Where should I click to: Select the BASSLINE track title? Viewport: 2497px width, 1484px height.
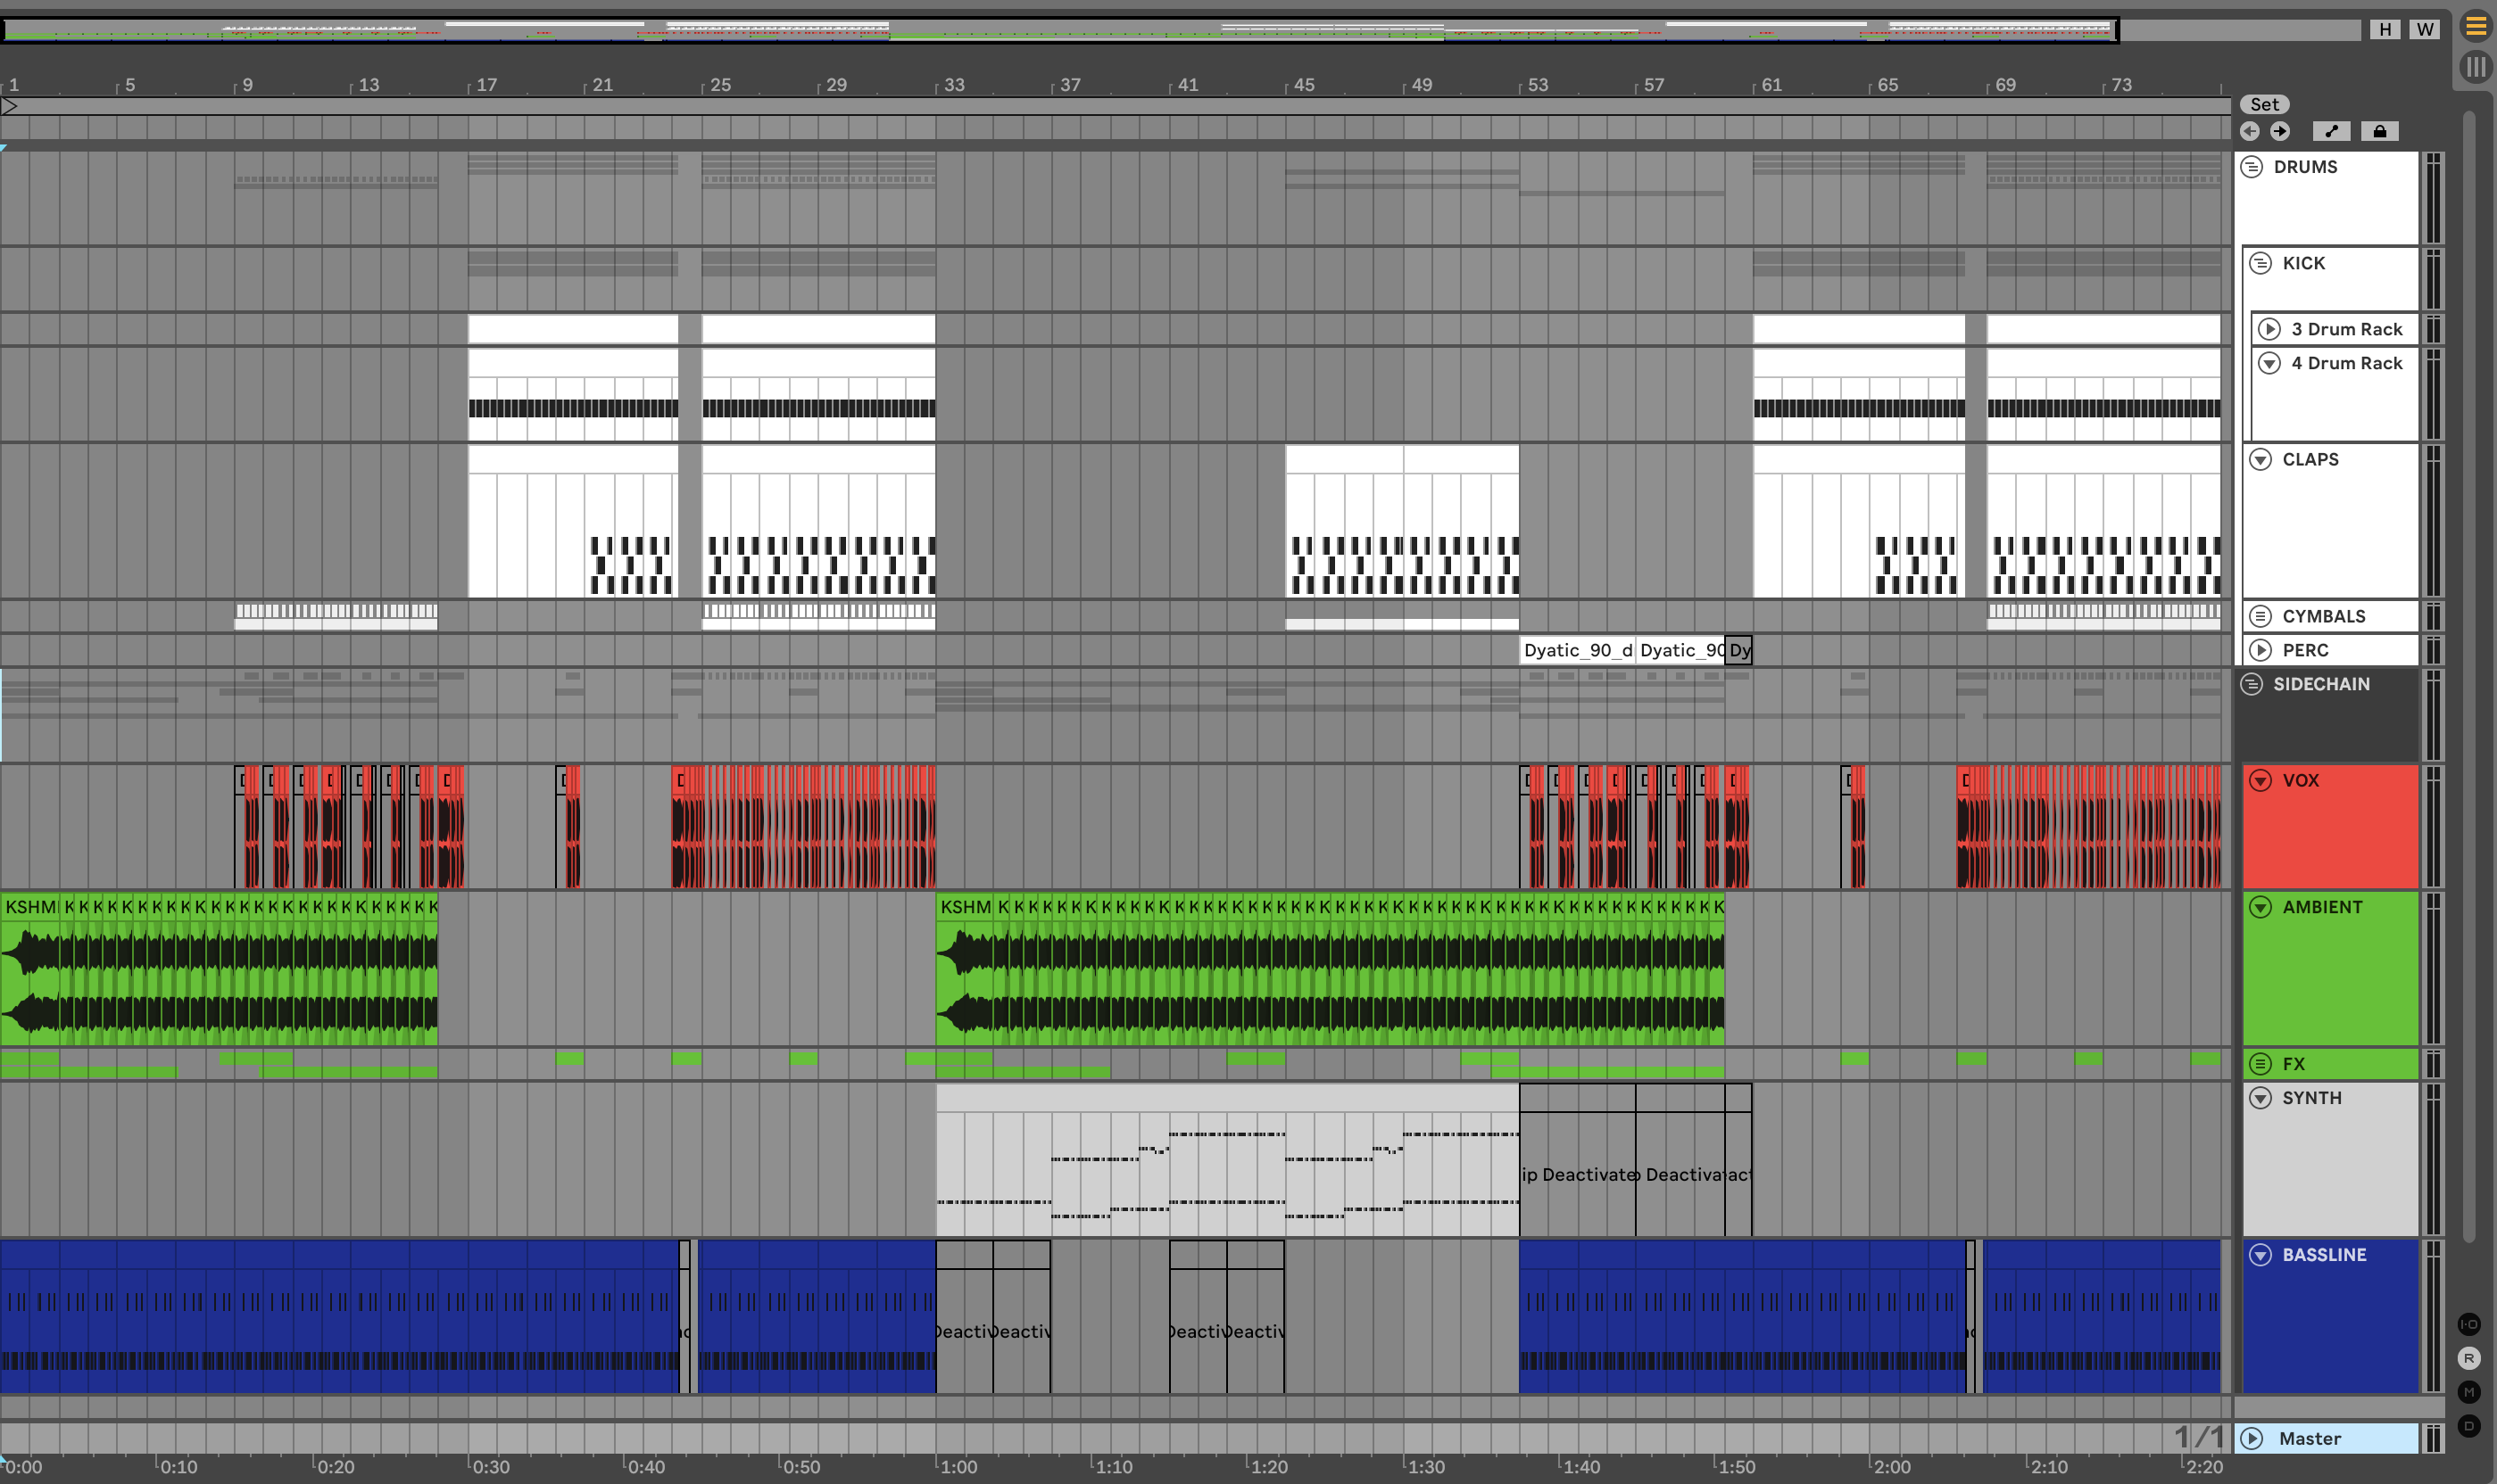point(2324,1254)
